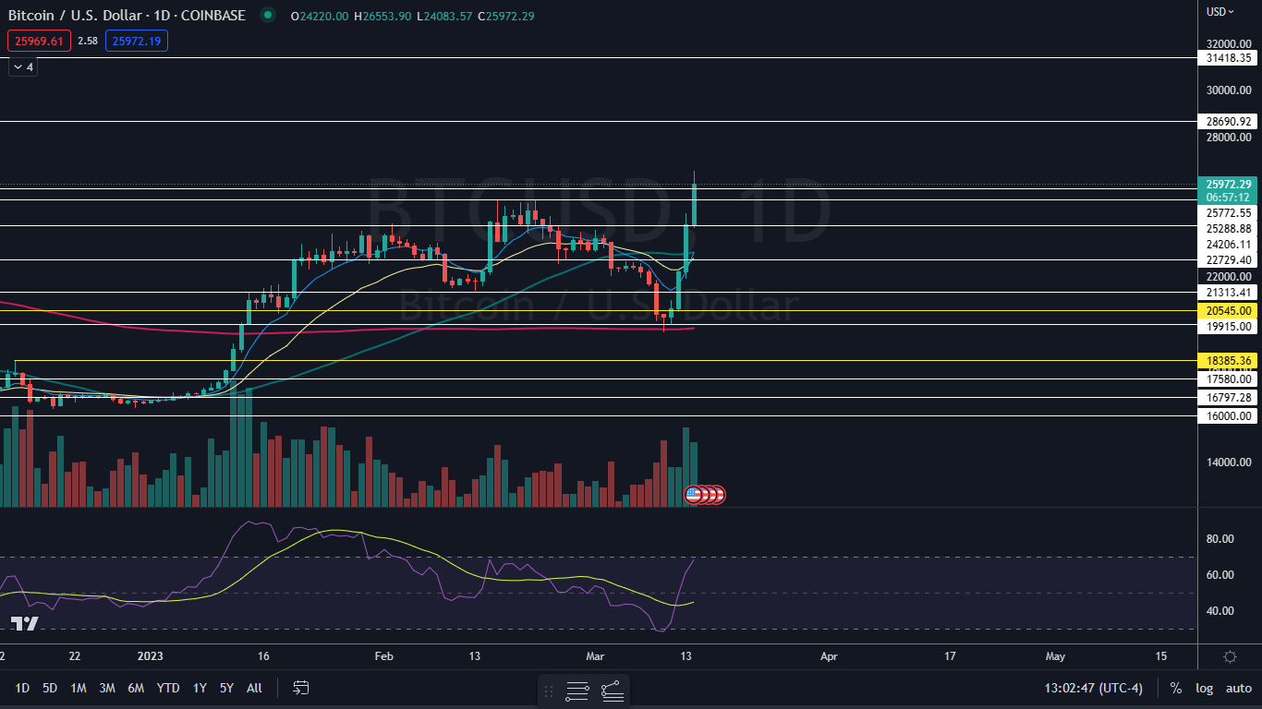The height and width of the screenshot is (709, 1262).
Task: Click the 31418.35 price level label
Action: pyautogui.click(x=1229, y=57)
